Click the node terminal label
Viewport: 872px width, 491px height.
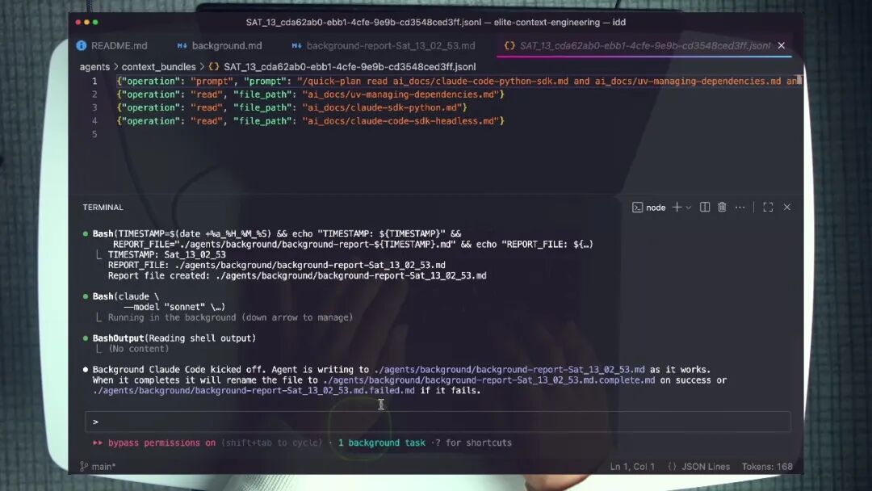[656, 208]
